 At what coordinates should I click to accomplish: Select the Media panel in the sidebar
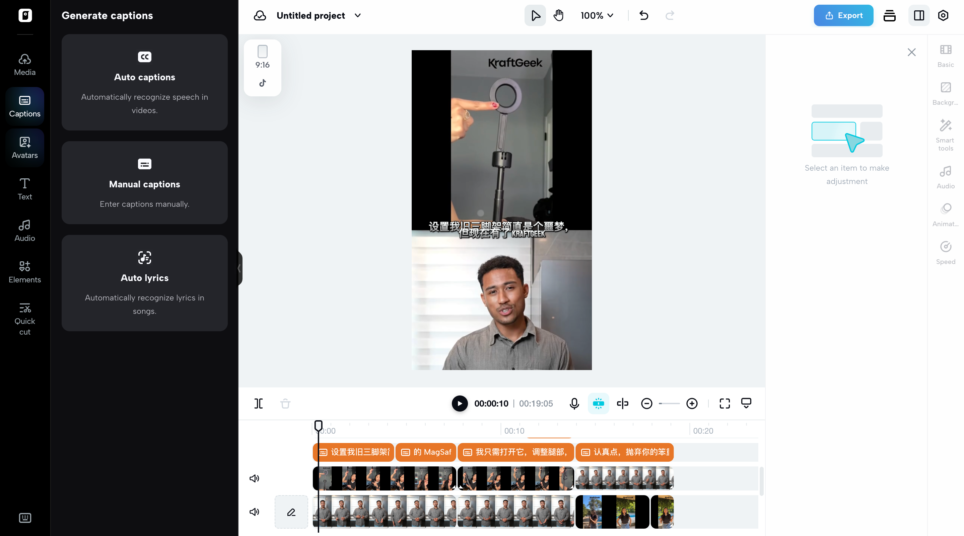pyautogui.click(x=24, y=64)
